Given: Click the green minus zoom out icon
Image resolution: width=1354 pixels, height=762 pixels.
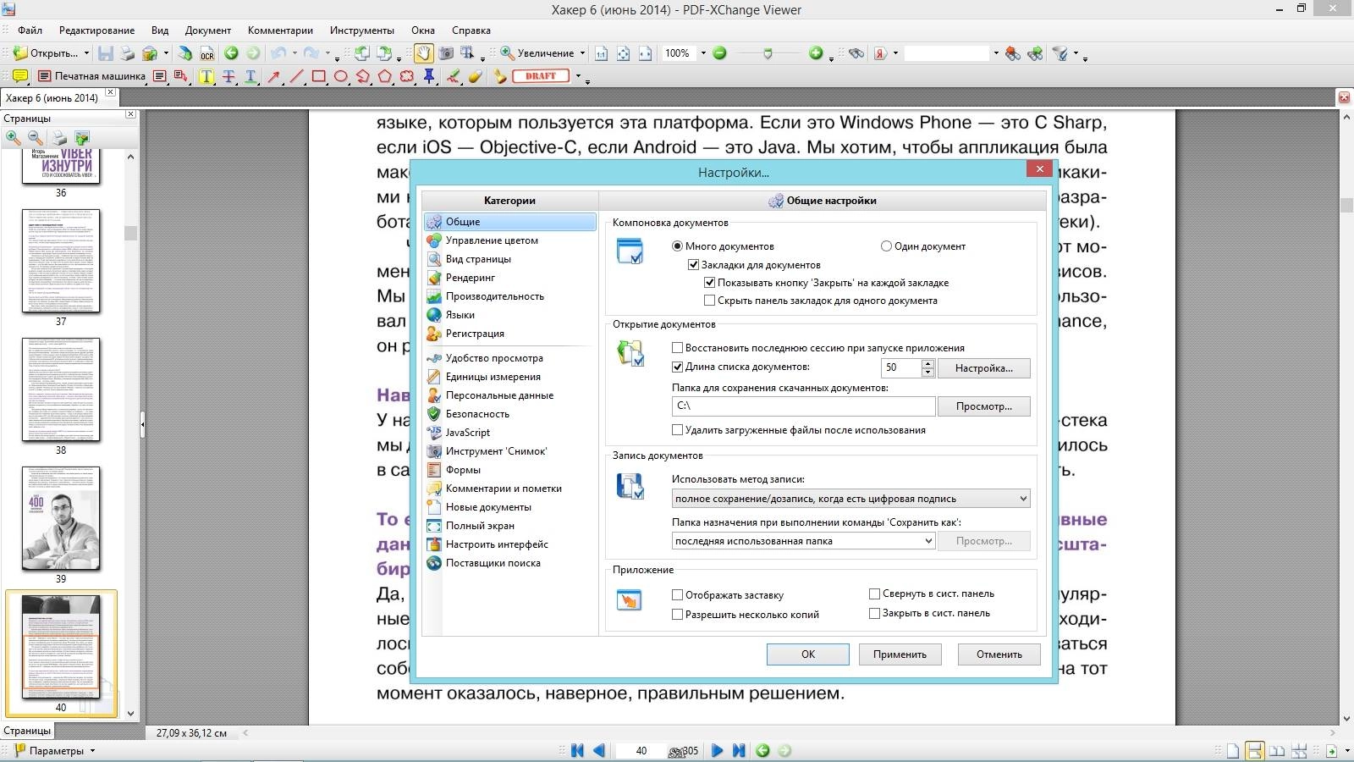Looking at the screenshot, I should pyautogui.click(x=719, y=53).
